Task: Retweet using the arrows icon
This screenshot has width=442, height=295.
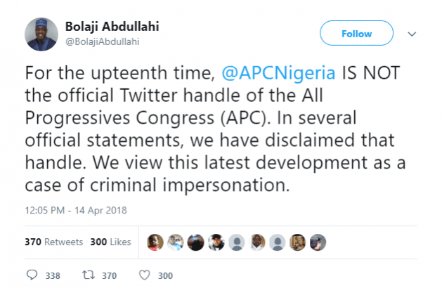Action: [89, 275]
